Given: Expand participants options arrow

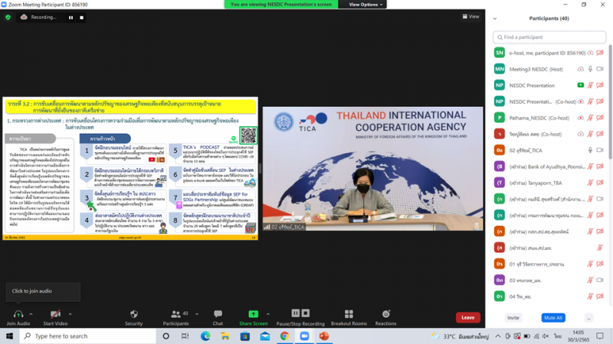Looking at the screenshot, I should 197,314.
